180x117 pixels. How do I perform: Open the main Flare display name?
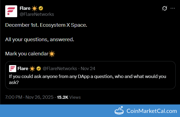[x=25, y=8]
